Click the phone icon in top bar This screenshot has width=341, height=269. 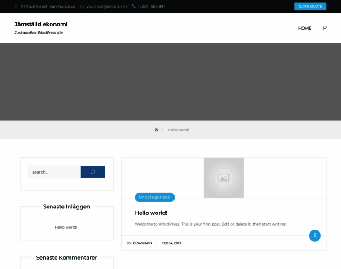(134, 6)
